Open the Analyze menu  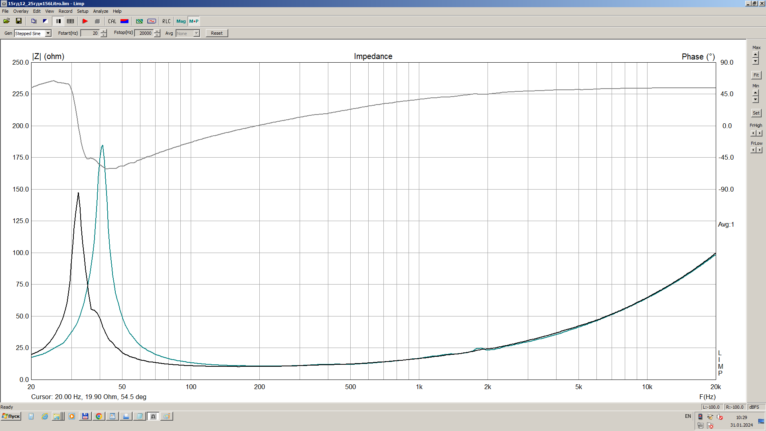[101, 11]
